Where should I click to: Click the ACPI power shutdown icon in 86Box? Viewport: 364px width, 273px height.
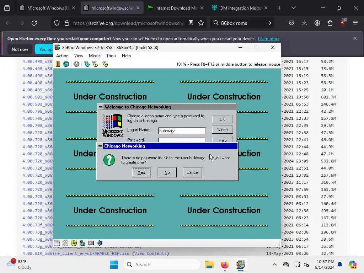point(76,64)
